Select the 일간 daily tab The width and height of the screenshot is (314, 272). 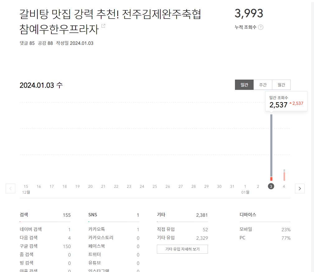click(x=244, y=85)
